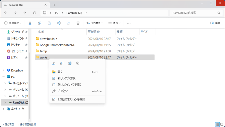Screen dimensions: 225x127
Task: Open chevron after RamDisk (Z:) in address bar
Action: point(86,13)
